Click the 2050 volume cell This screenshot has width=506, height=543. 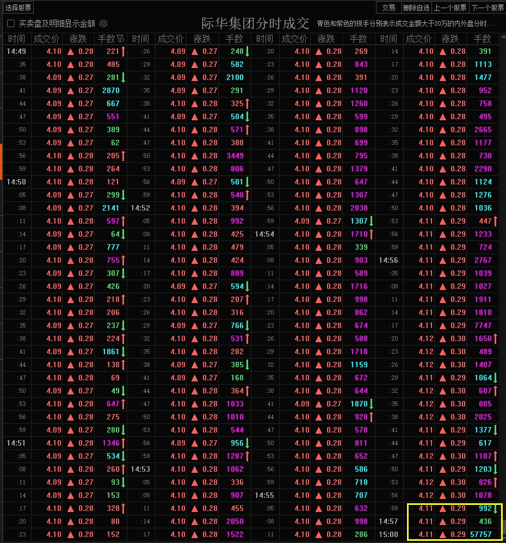[x=235, y=521]
